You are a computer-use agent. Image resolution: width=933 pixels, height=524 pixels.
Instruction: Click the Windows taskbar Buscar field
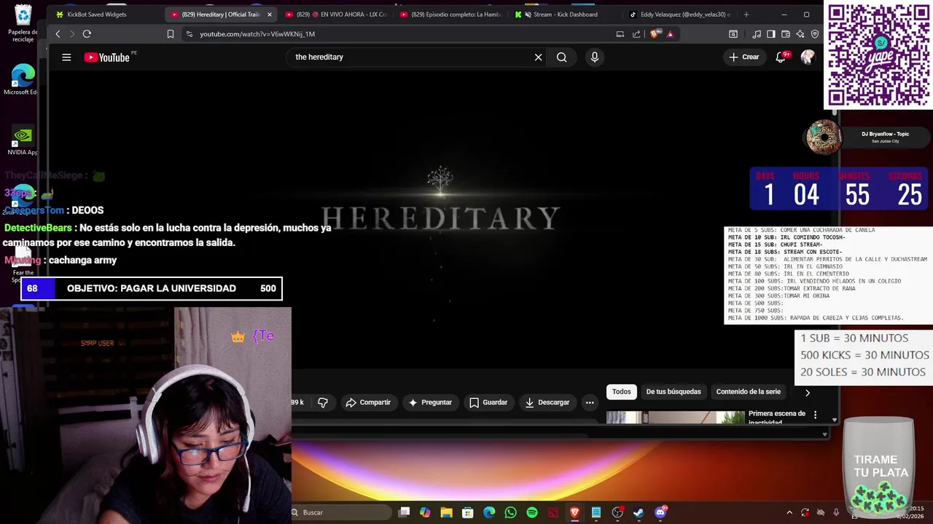coord(341,512)
